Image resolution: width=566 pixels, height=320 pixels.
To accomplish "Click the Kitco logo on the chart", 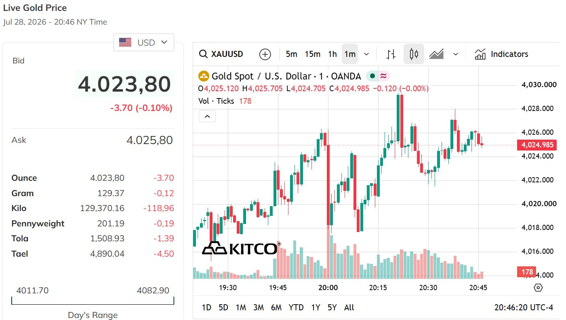I will click(x=241, y=248).
